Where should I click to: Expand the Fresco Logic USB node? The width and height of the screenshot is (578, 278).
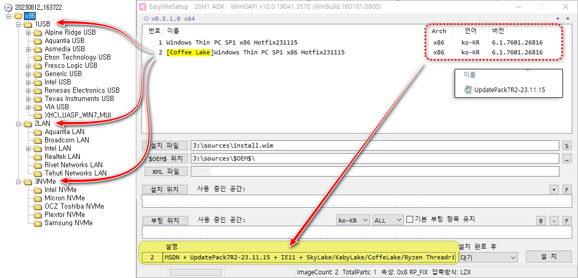pos(29,66)
